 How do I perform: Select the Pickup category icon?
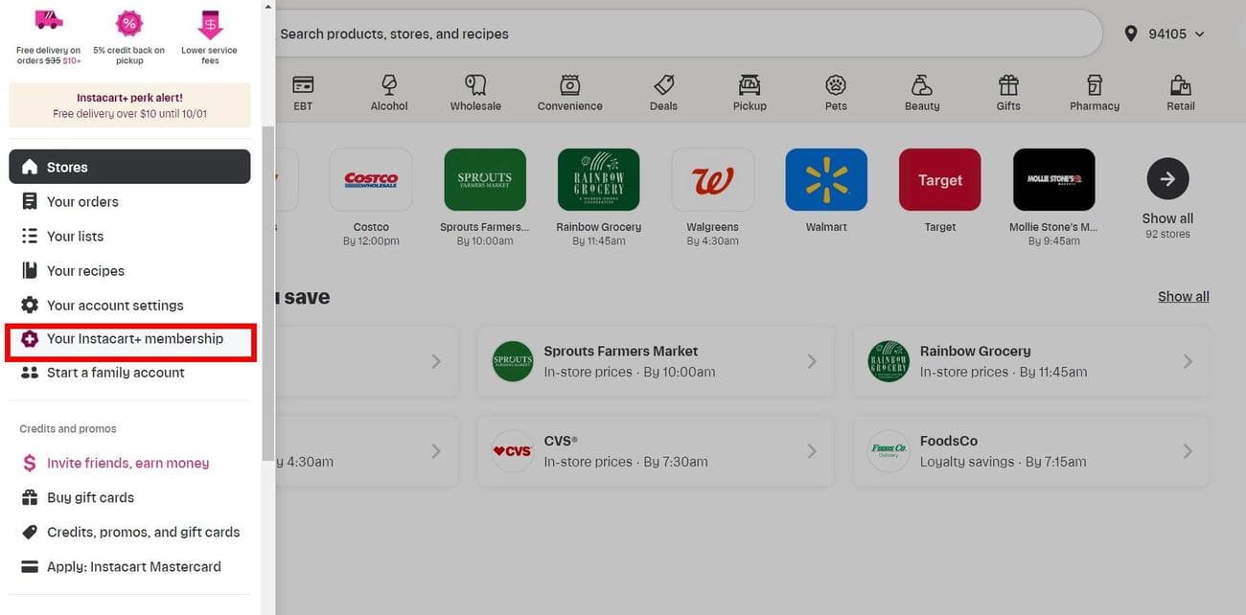point(749,91)
